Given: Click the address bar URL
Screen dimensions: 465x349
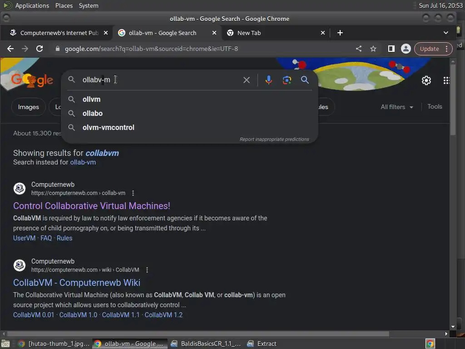Looking at the screenshot, I should coord(151,49).
